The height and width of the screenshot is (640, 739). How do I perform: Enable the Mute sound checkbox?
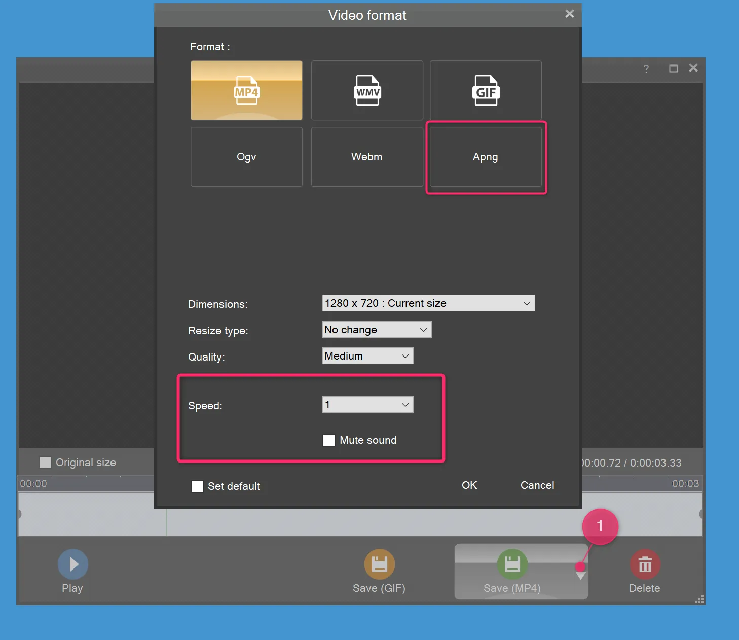[328, 440]
